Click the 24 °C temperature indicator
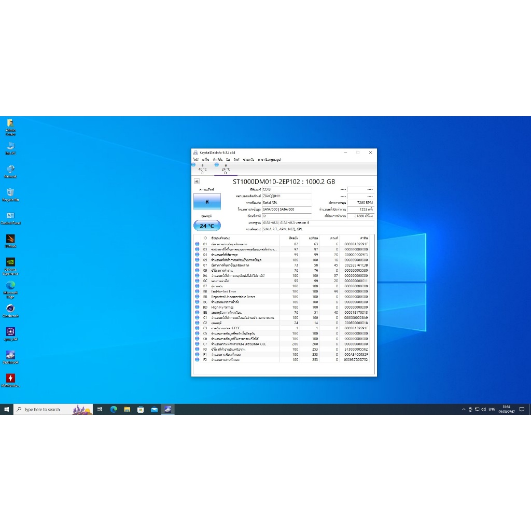 [x=207, y=226]
